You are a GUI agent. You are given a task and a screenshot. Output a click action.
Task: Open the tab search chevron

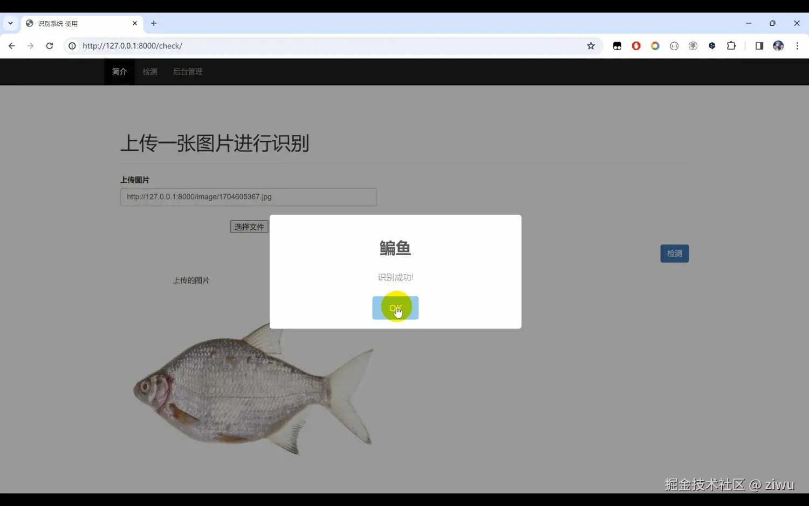click(x=10, y=23)
